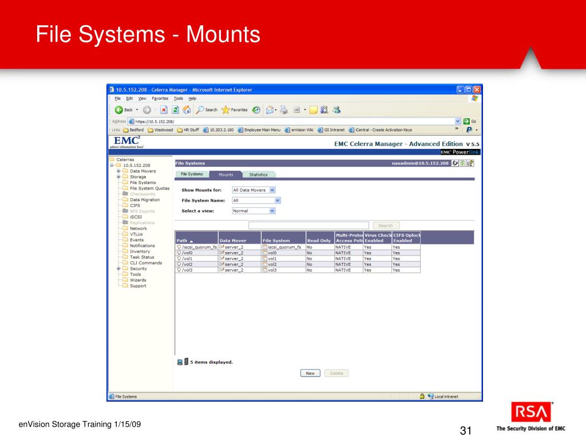Viewport: 586px width, 440px height.
Task: Click the Refresh page icon
Action: tap(175, 109)
